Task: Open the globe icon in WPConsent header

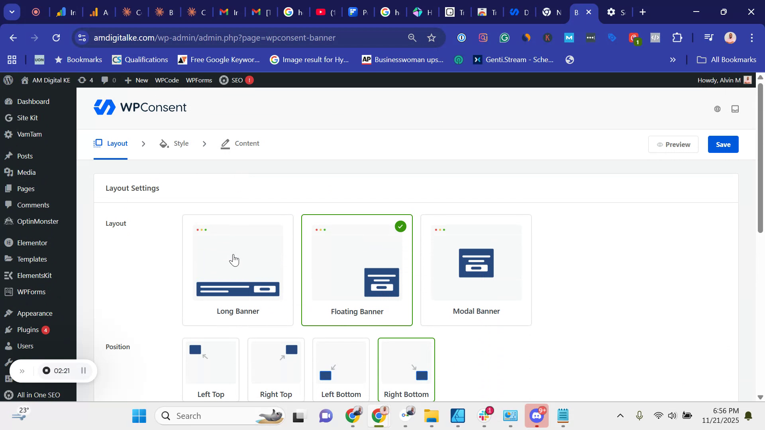Action: 717,109
